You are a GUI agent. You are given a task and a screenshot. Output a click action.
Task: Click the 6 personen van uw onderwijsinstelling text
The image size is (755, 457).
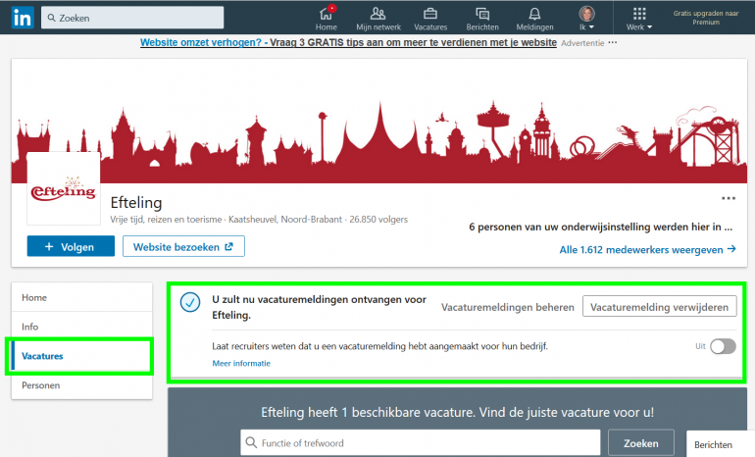tap(600, 227)
